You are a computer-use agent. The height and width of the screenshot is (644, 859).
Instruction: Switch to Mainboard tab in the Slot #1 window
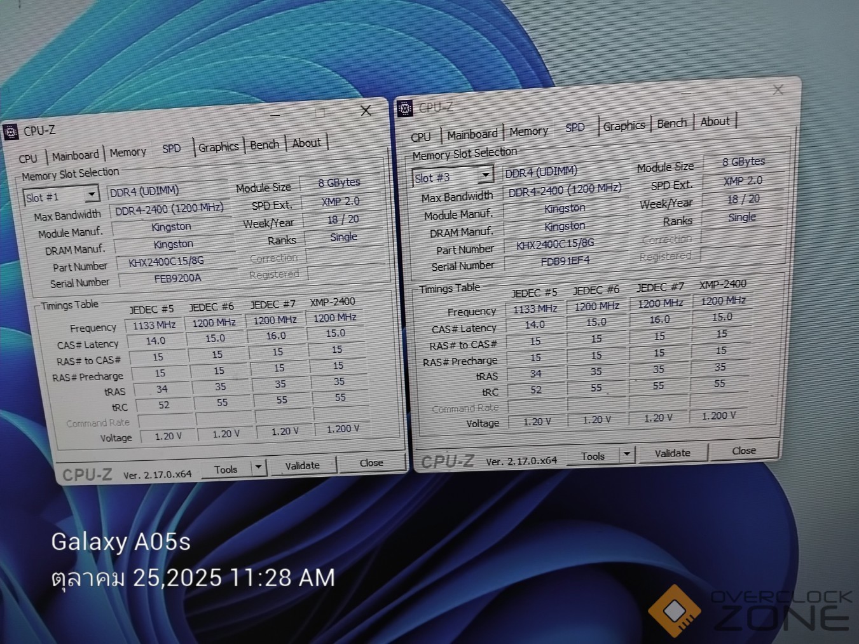pyautogui.click(x=75, y=155)
